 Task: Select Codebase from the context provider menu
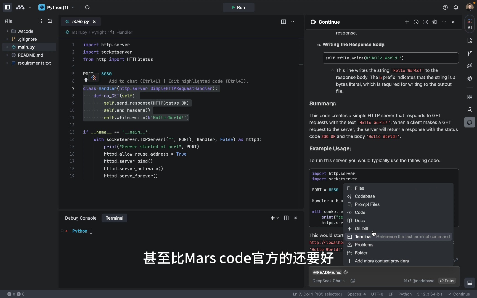(x=364, y=196)
